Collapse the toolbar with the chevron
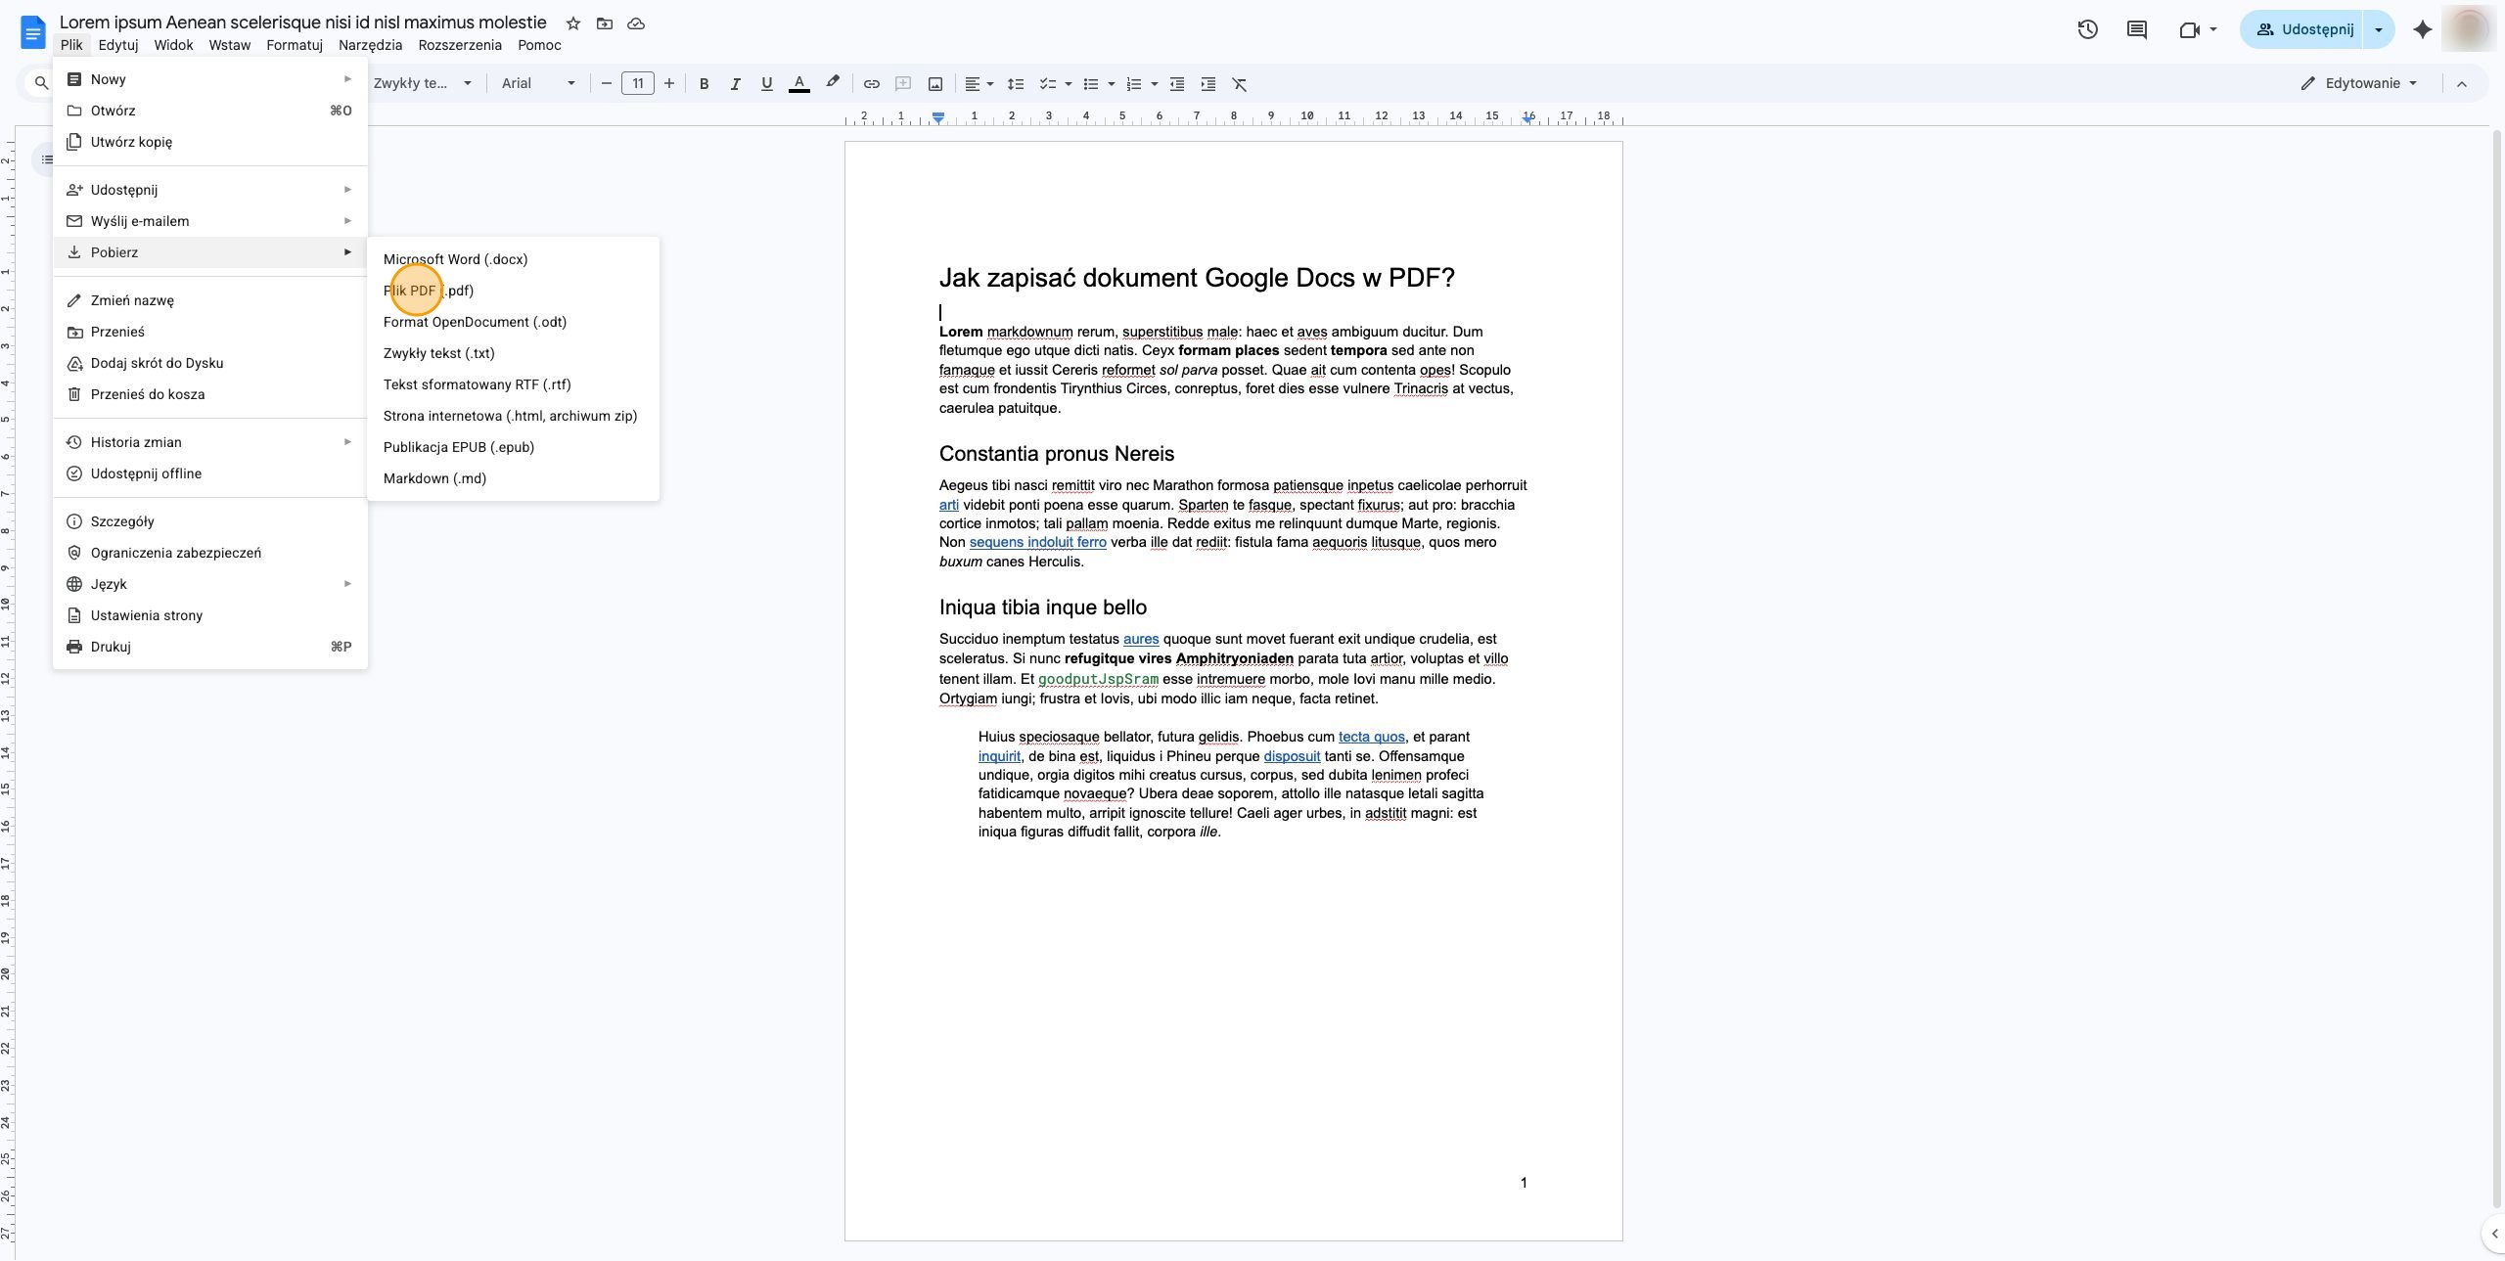 click(x=2462, y=84)
